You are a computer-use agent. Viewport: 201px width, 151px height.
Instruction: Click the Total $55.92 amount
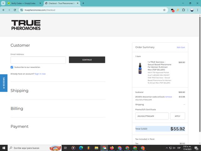coord(177,129)
